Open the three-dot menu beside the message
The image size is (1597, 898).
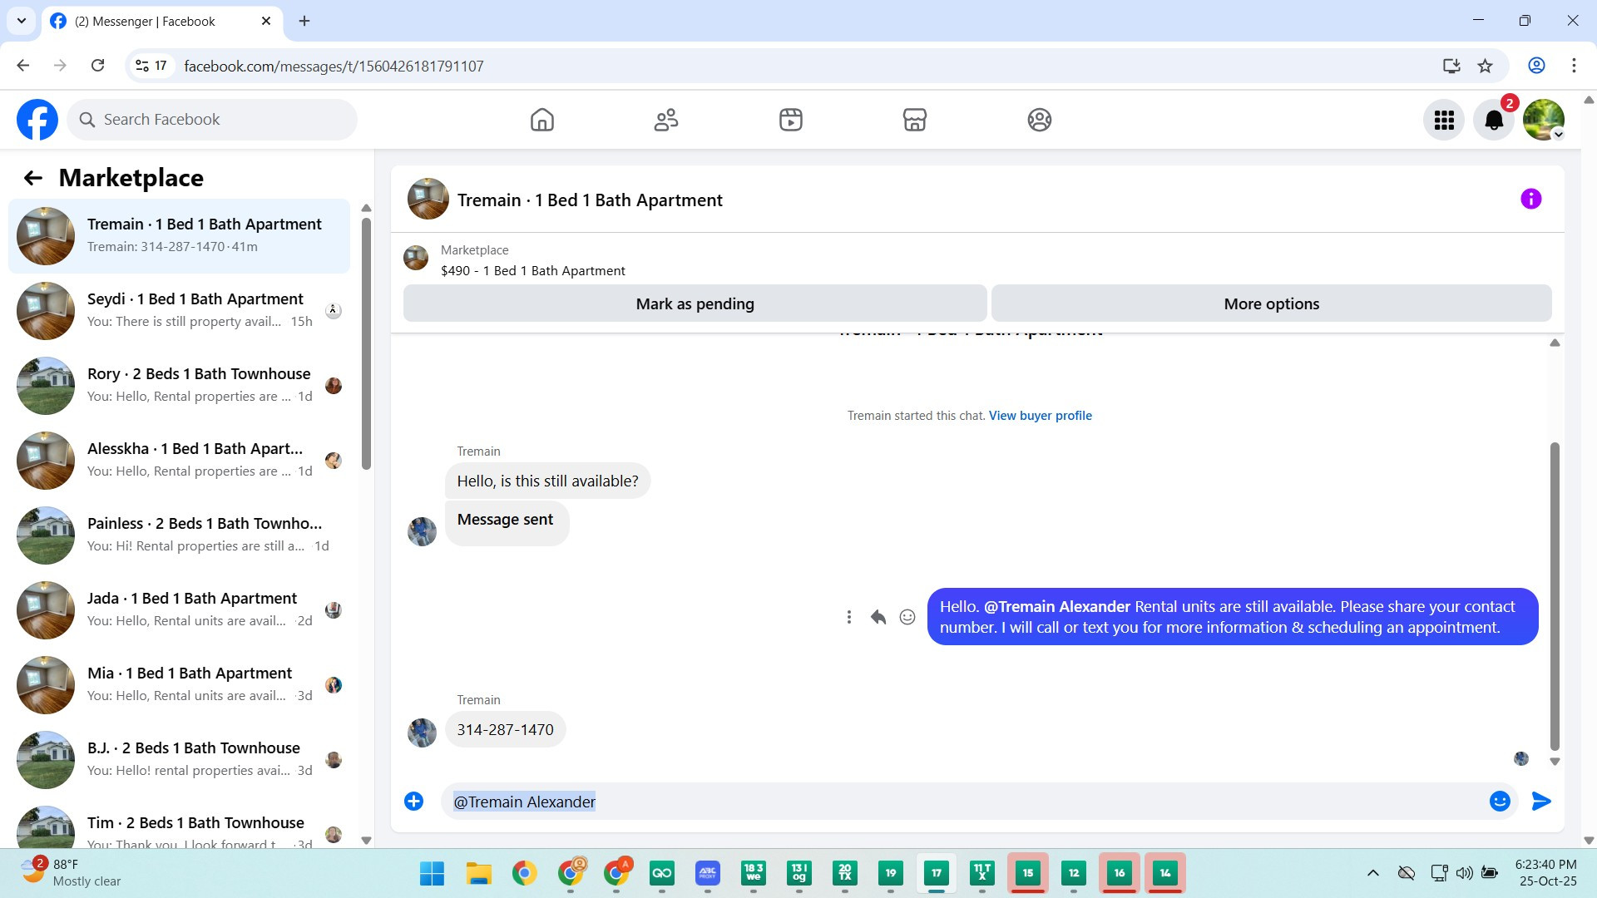point(848,617)
